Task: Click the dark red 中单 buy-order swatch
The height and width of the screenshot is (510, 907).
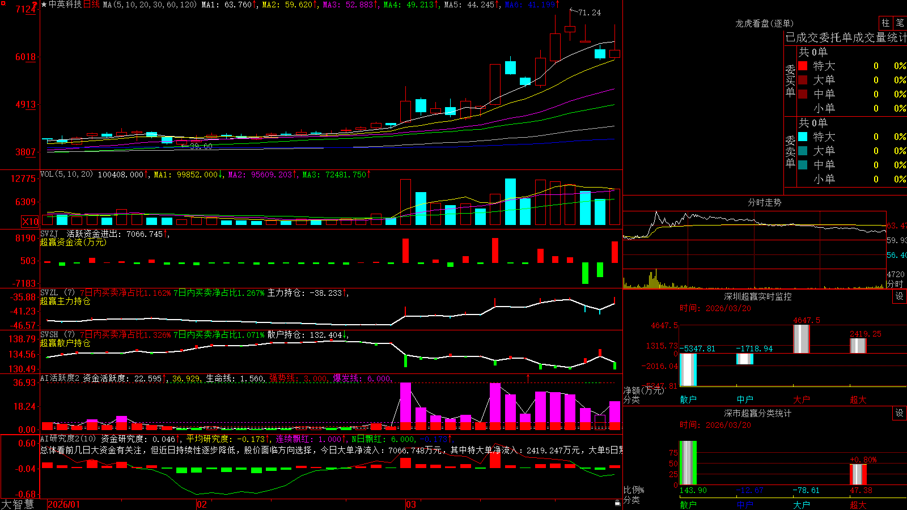Action: click(x=803, y=94)
